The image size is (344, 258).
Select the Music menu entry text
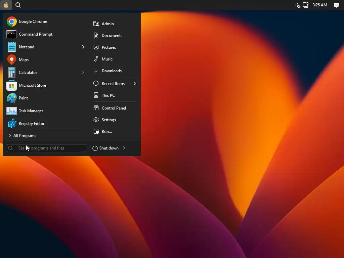107,59
